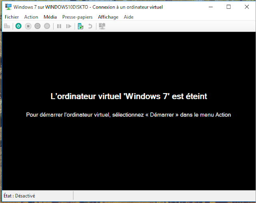Click the 'L'ordinateur virtuel Windows 7 est éteint' heading
The image size is (256, 203).
tap(129, 96)
